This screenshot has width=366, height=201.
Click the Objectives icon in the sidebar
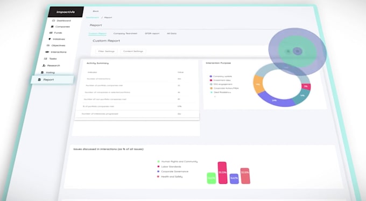pyautogui.click(x=48, y=45)
